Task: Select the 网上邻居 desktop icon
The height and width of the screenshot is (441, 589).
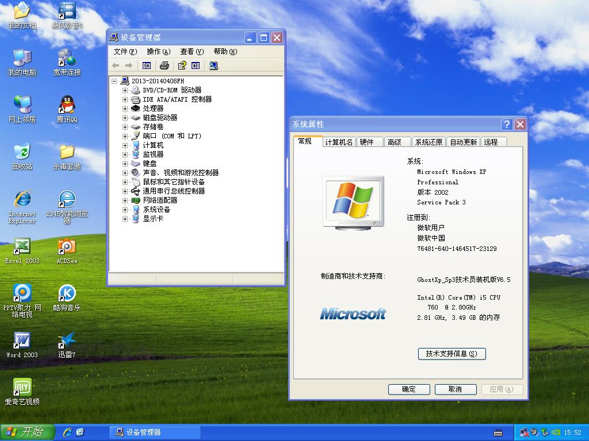Action: (22, 110)
